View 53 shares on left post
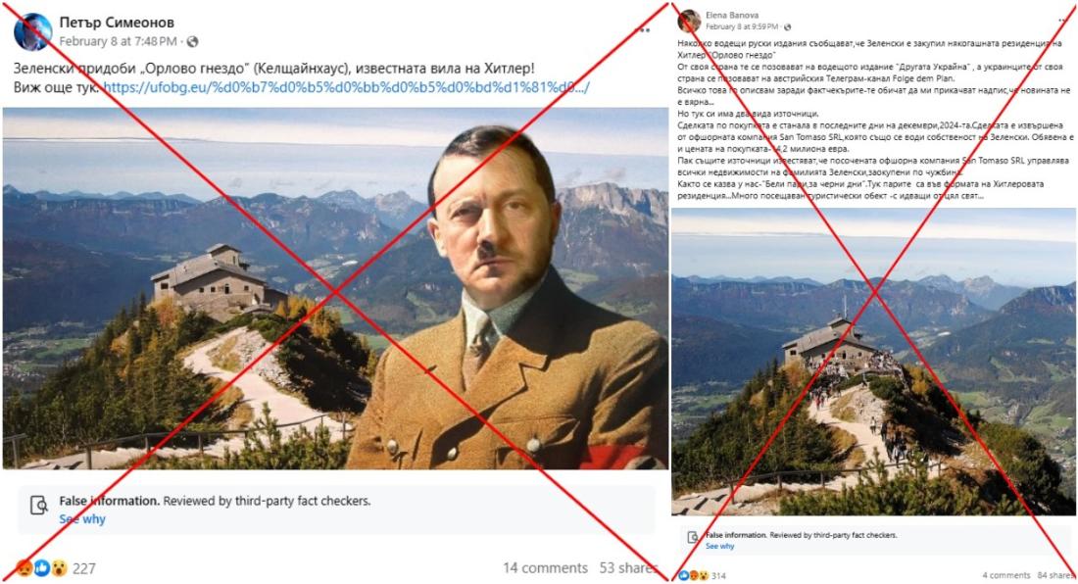This screenshot has width=1078, height=584. (628, 568)
